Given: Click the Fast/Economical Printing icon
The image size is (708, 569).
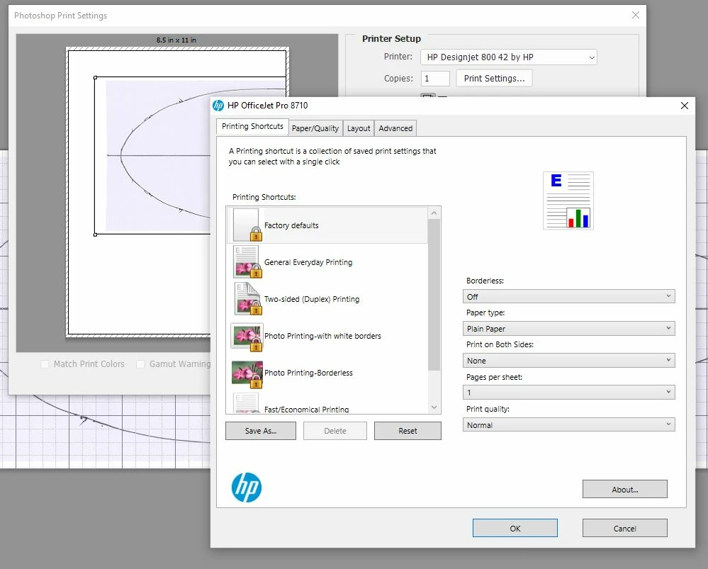Looking at the screenshot, I should pos(246,402).
